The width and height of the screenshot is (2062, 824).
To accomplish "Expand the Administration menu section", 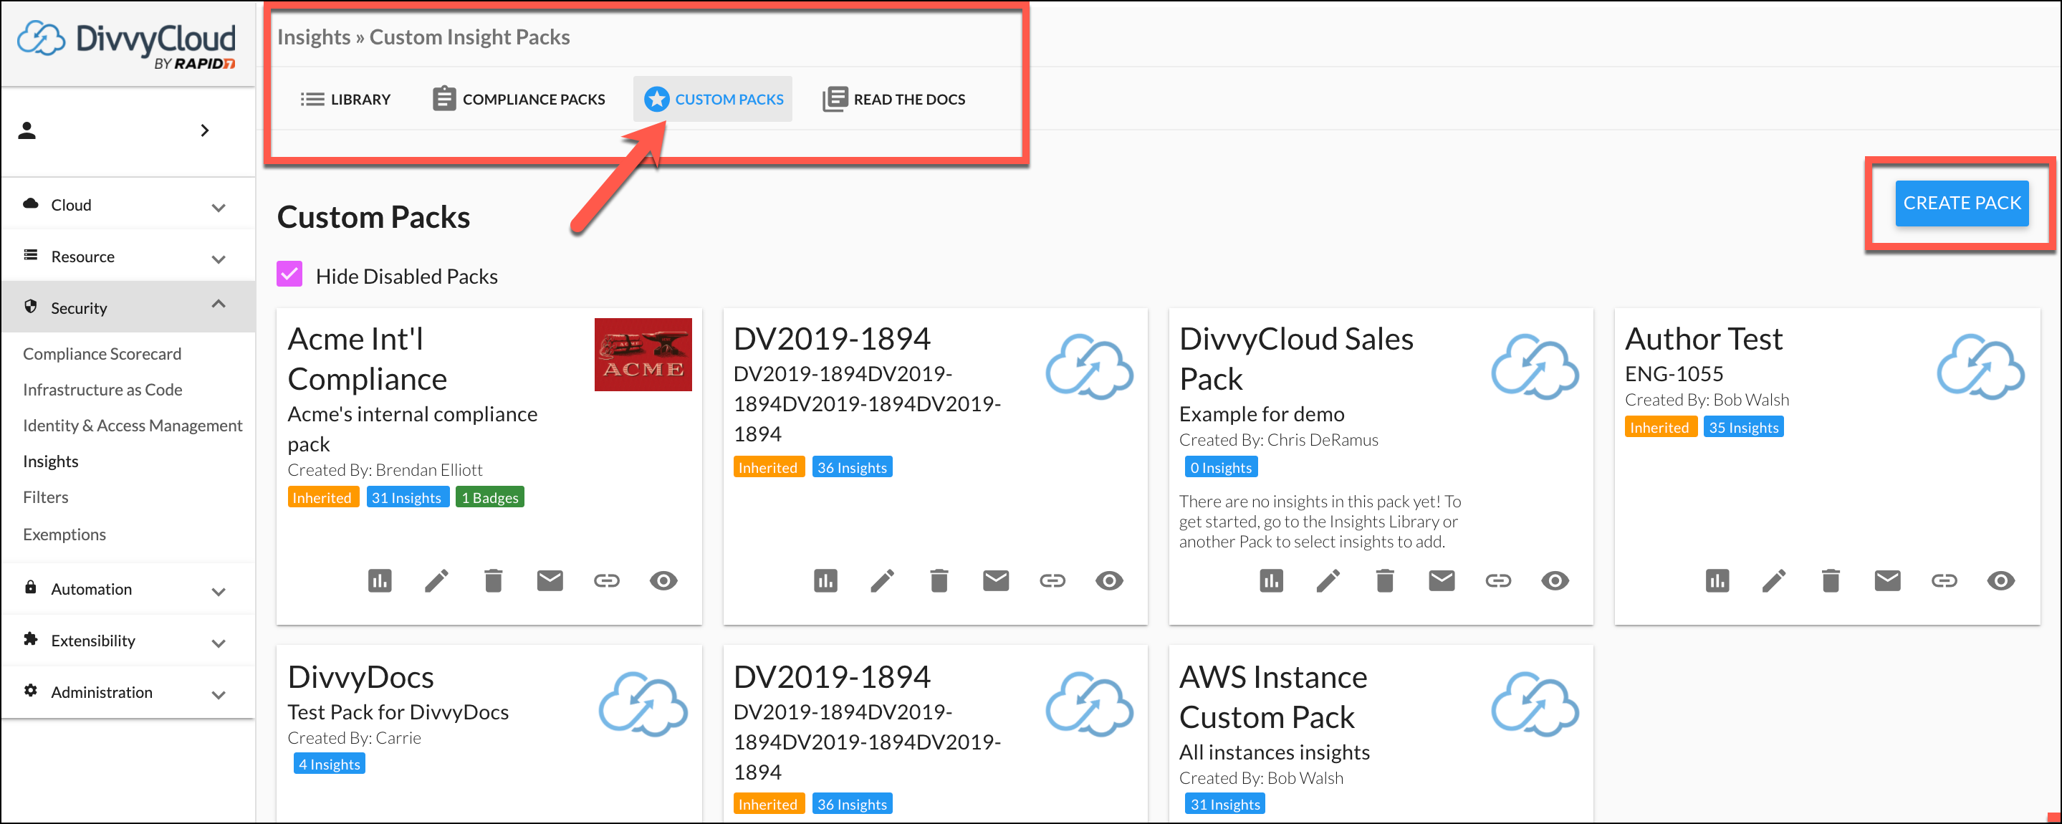I will (128, 692).
